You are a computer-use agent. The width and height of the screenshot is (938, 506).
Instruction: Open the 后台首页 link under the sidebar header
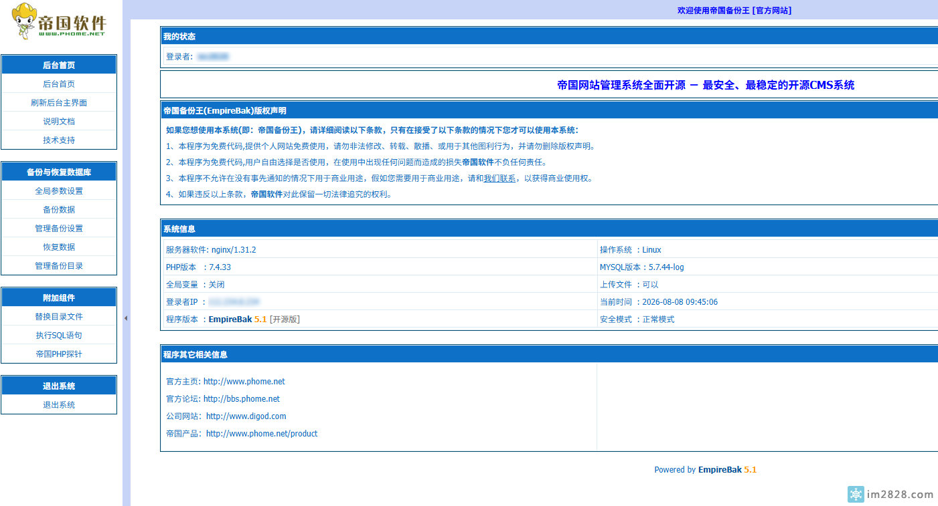point(59,84)
